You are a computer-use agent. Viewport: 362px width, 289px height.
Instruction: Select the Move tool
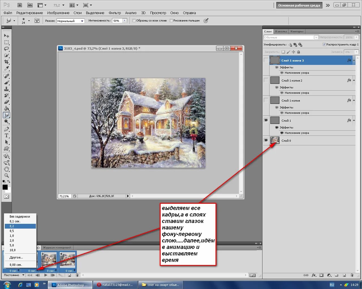coord(7,36)
